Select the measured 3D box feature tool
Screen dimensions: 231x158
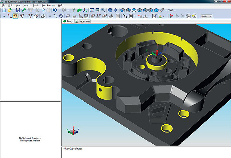point(36,16)
